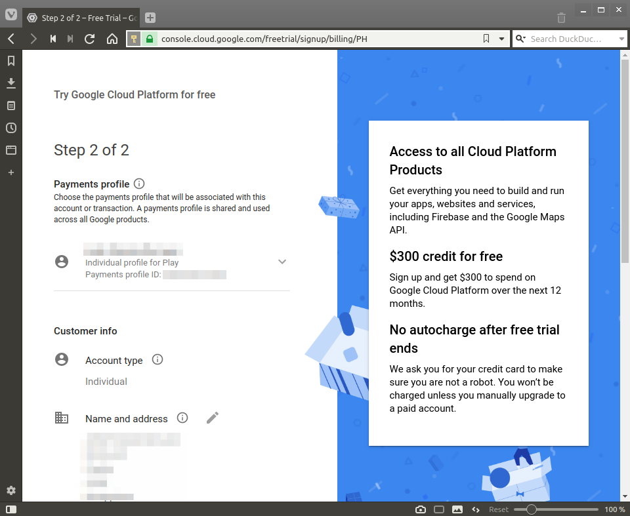Click the tab tiling icon in status bar

[x=439, y=509]
